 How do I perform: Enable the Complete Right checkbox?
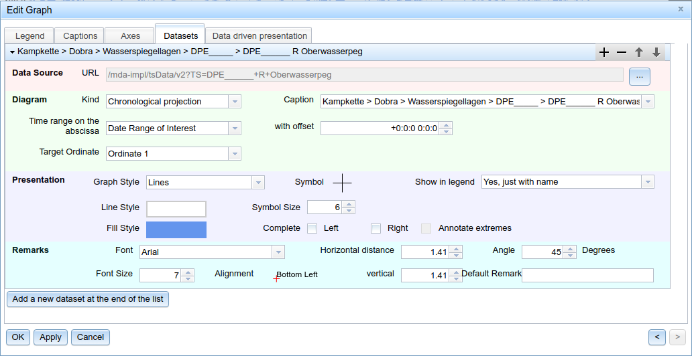(376, 229)
